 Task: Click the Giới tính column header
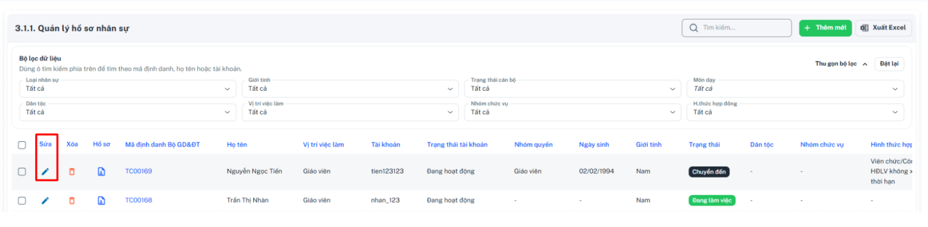[x=649, y=145]
